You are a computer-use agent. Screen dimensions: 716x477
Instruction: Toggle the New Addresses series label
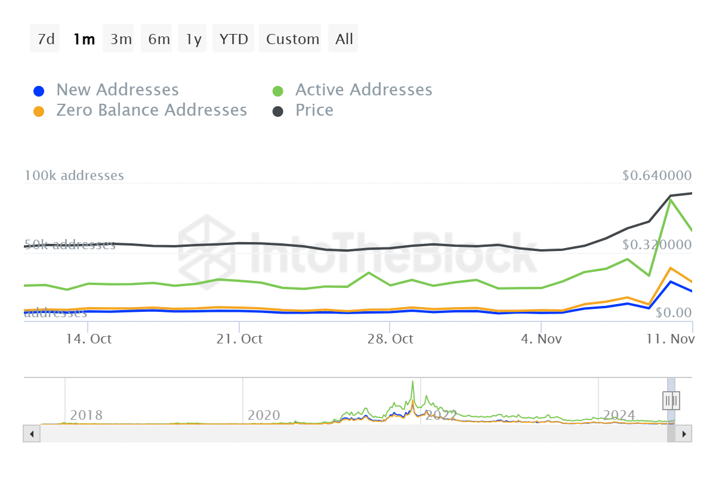click(x=118, y=90)
